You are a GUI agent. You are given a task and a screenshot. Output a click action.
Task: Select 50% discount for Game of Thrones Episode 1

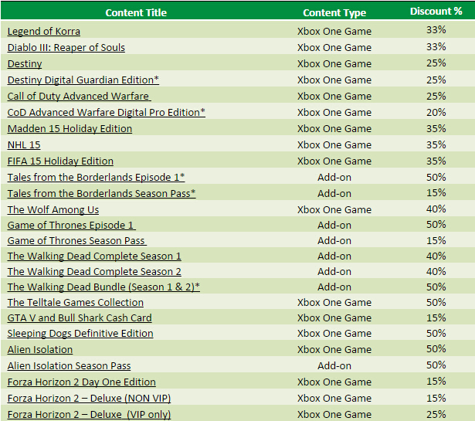coord(436,225)
